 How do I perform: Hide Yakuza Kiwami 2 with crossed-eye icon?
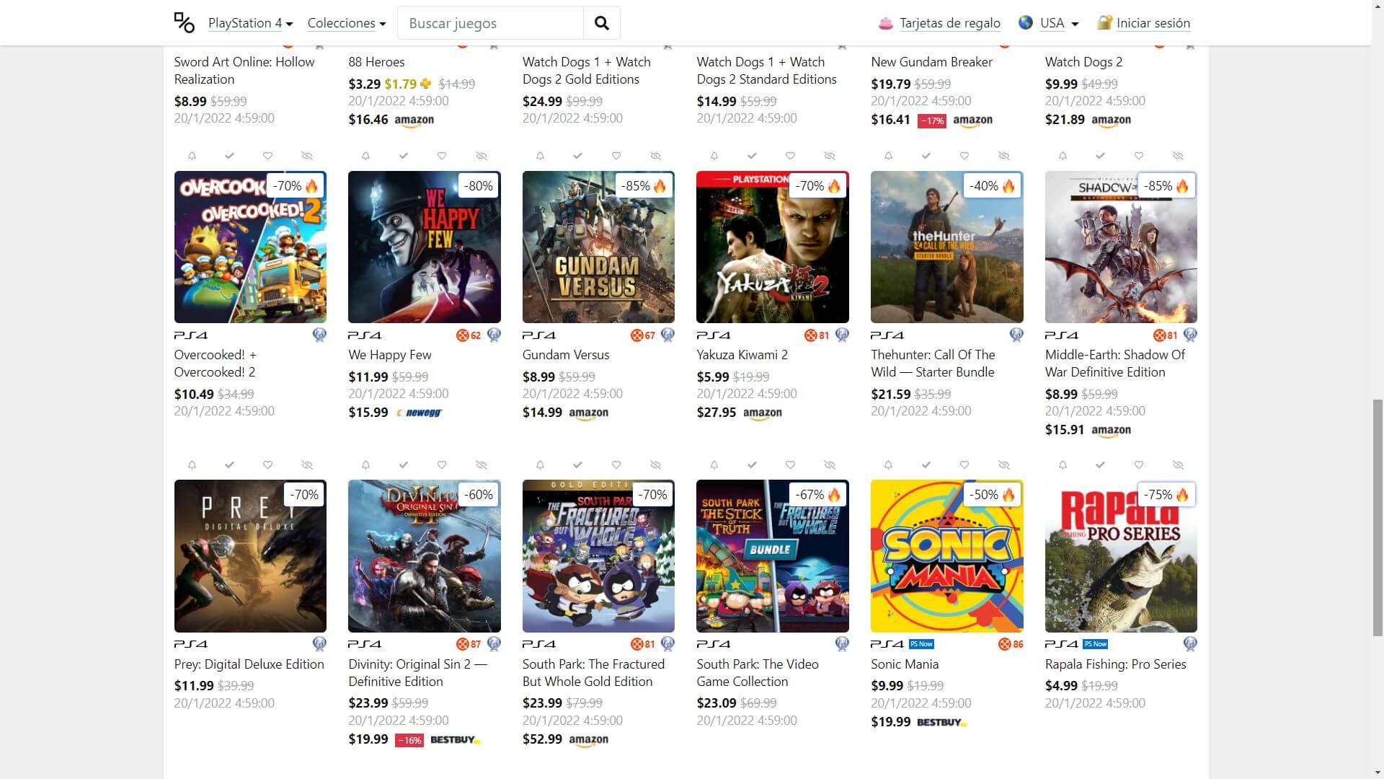[830, 156]
